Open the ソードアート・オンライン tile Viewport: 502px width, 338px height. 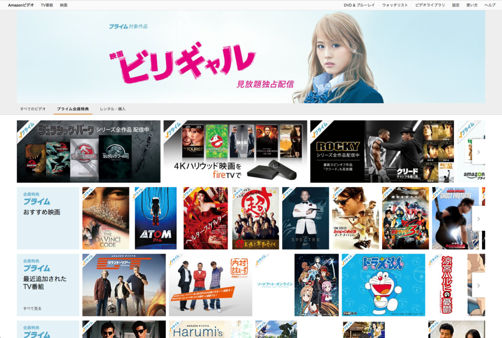(297, 285)
